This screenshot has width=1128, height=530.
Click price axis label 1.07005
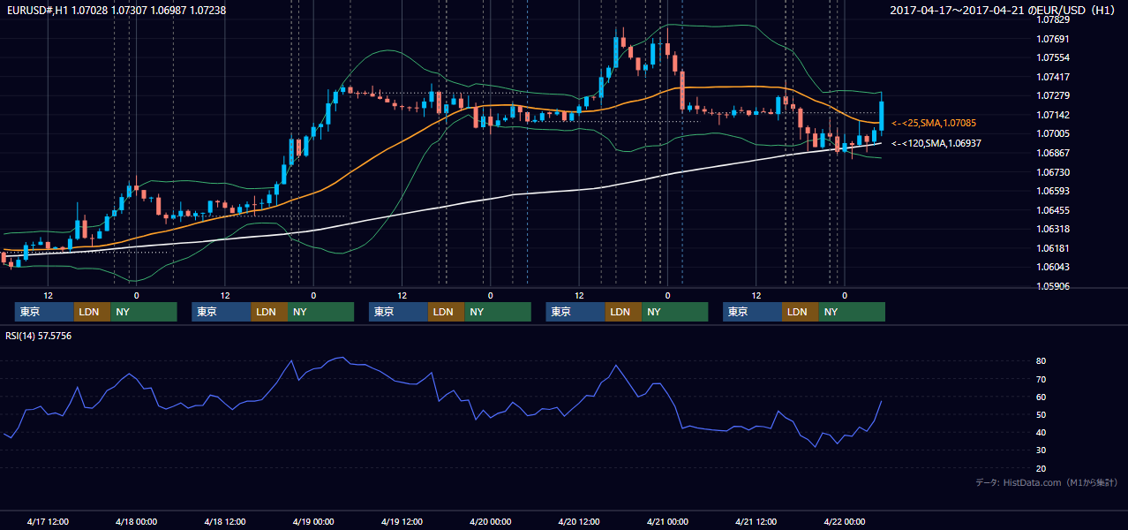pyautogui.click(x=1052, y=133)
